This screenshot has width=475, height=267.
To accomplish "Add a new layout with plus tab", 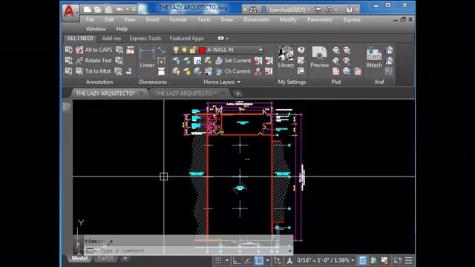I will (x=125, y=258).
